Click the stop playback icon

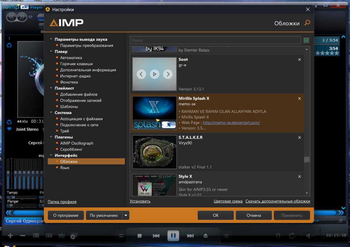tap(140, 236)
